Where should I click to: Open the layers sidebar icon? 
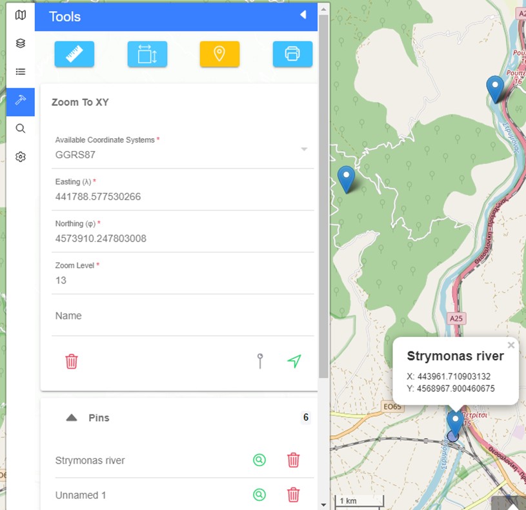[21, 43]
